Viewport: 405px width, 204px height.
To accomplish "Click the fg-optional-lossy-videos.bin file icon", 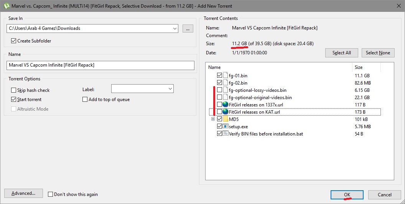I will pos(226,90).
